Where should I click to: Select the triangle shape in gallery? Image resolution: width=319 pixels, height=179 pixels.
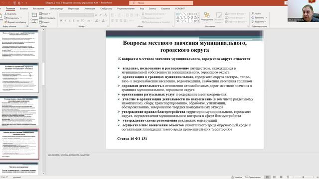pyautogui.click(x=178, y=18)
